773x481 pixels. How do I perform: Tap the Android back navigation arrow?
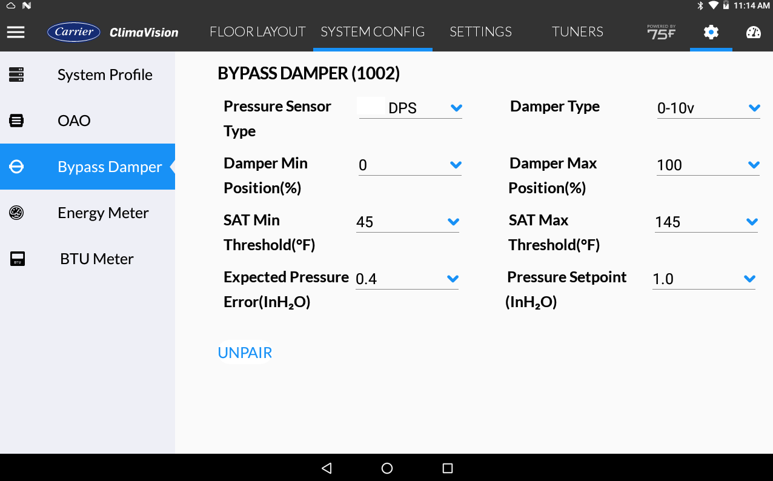click(x=326, y=467)
